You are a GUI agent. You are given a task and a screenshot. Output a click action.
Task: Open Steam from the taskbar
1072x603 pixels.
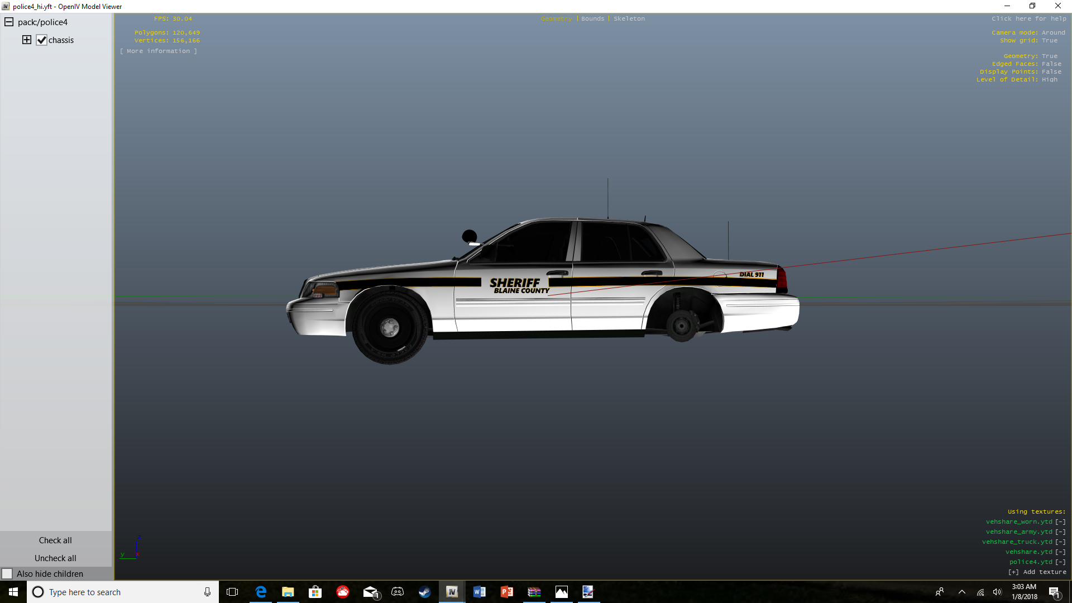click(x=424, y=592)
